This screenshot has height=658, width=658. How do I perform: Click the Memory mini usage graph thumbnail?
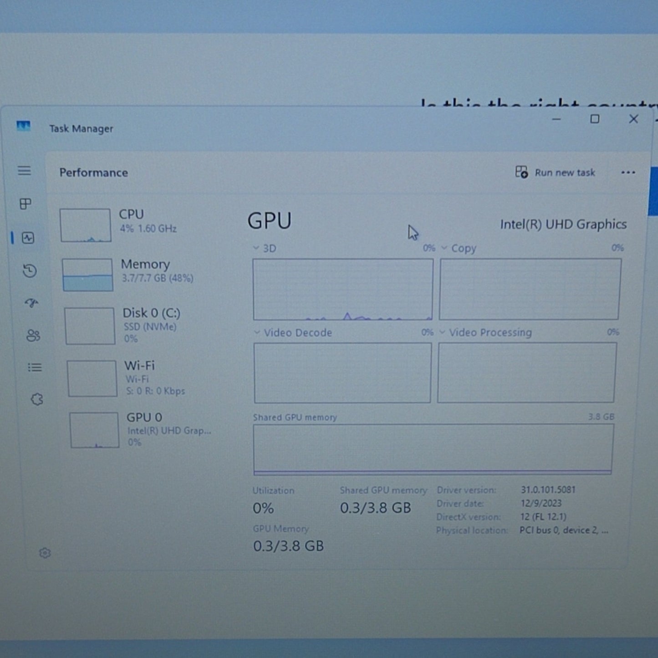87,275
